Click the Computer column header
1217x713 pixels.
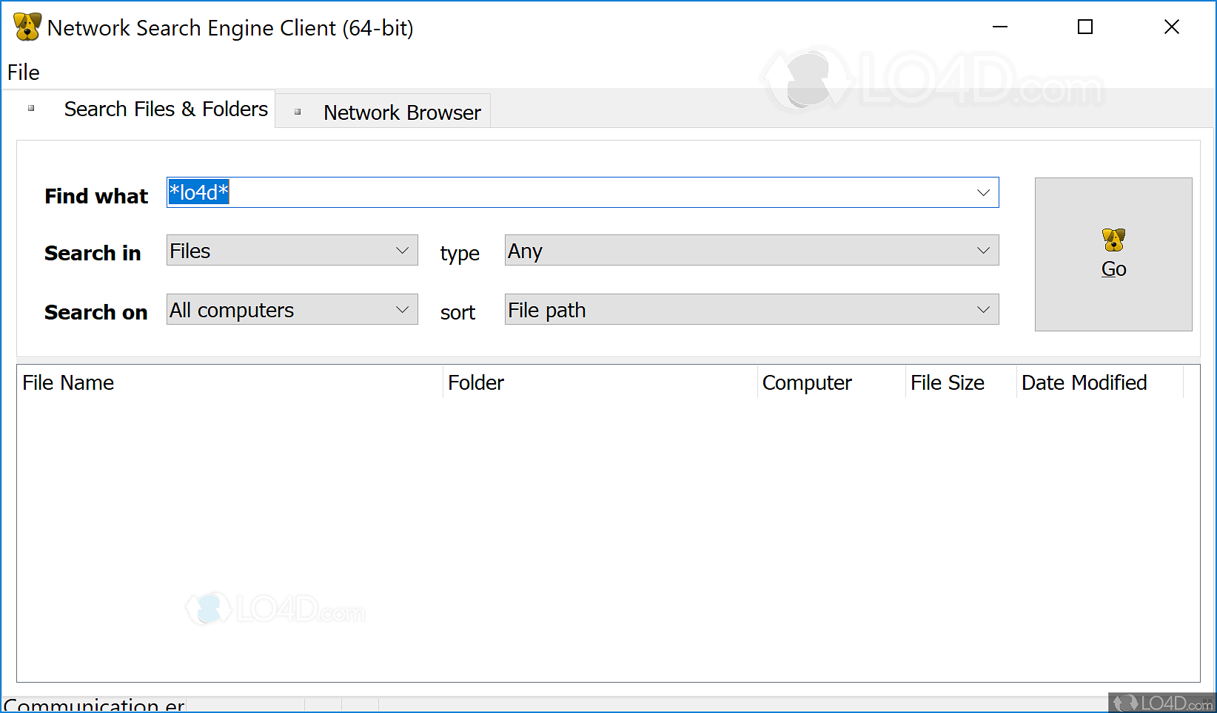pos(807,382)
